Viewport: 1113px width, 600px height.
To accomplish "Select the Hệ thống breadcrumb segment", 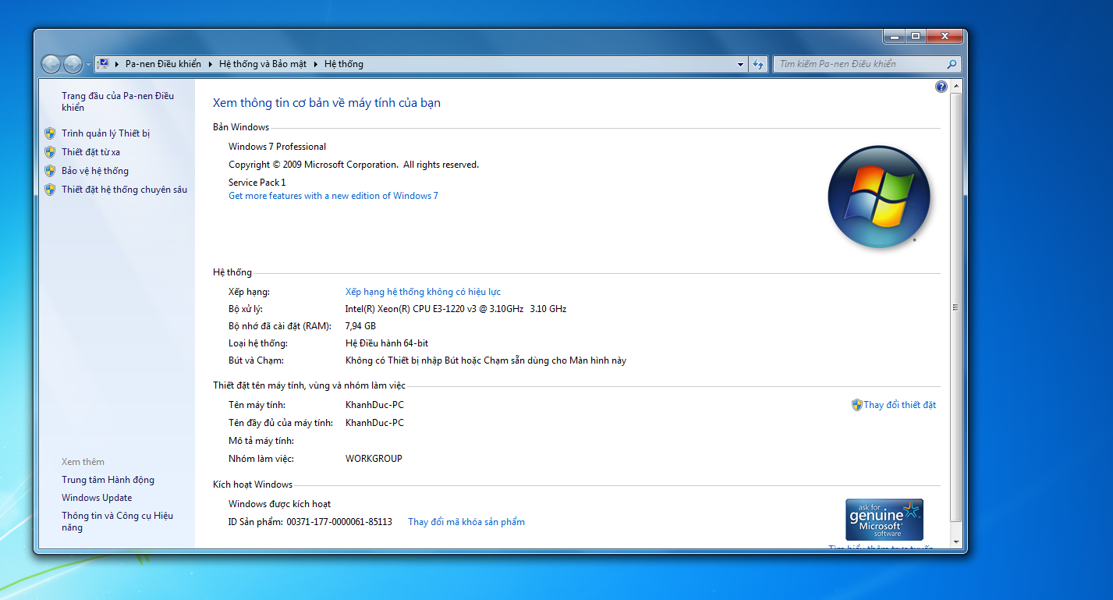I will click(344, 64).
